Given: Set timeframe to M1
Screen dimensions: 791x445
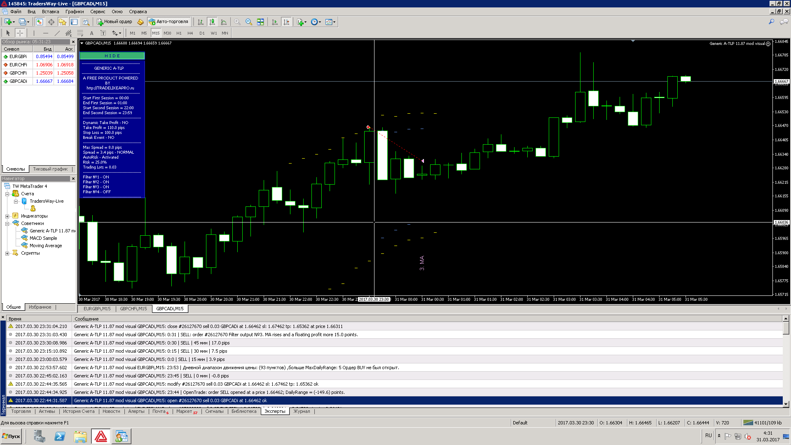Looking at the screenshot, I should click(x=133, y=33).
